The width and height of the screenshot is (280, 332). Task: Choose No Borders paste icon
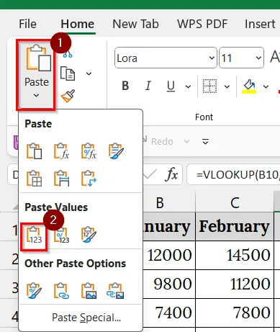pyautogui.click(x=34, y=179)
